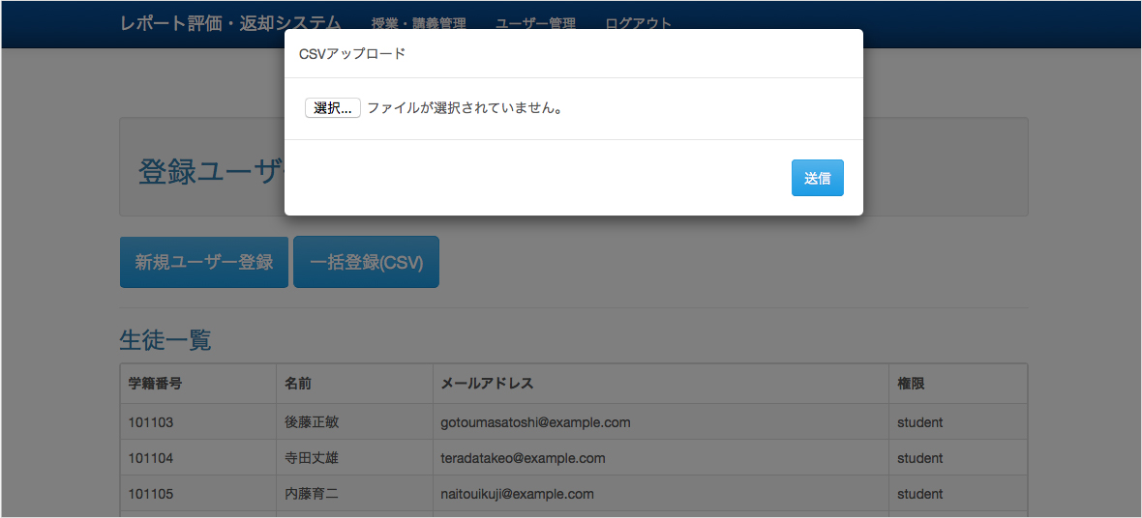Click the 学籍番号 column header
1142x518 pixels.
[x=156, y=384]
